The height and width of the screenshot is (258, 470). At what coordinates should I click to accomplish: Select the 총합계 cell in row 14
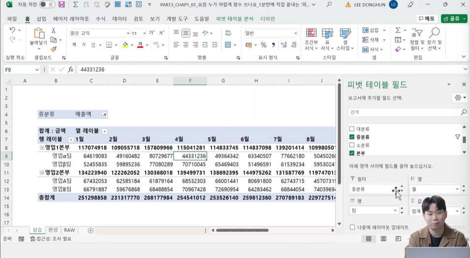[x=56, y=198]
